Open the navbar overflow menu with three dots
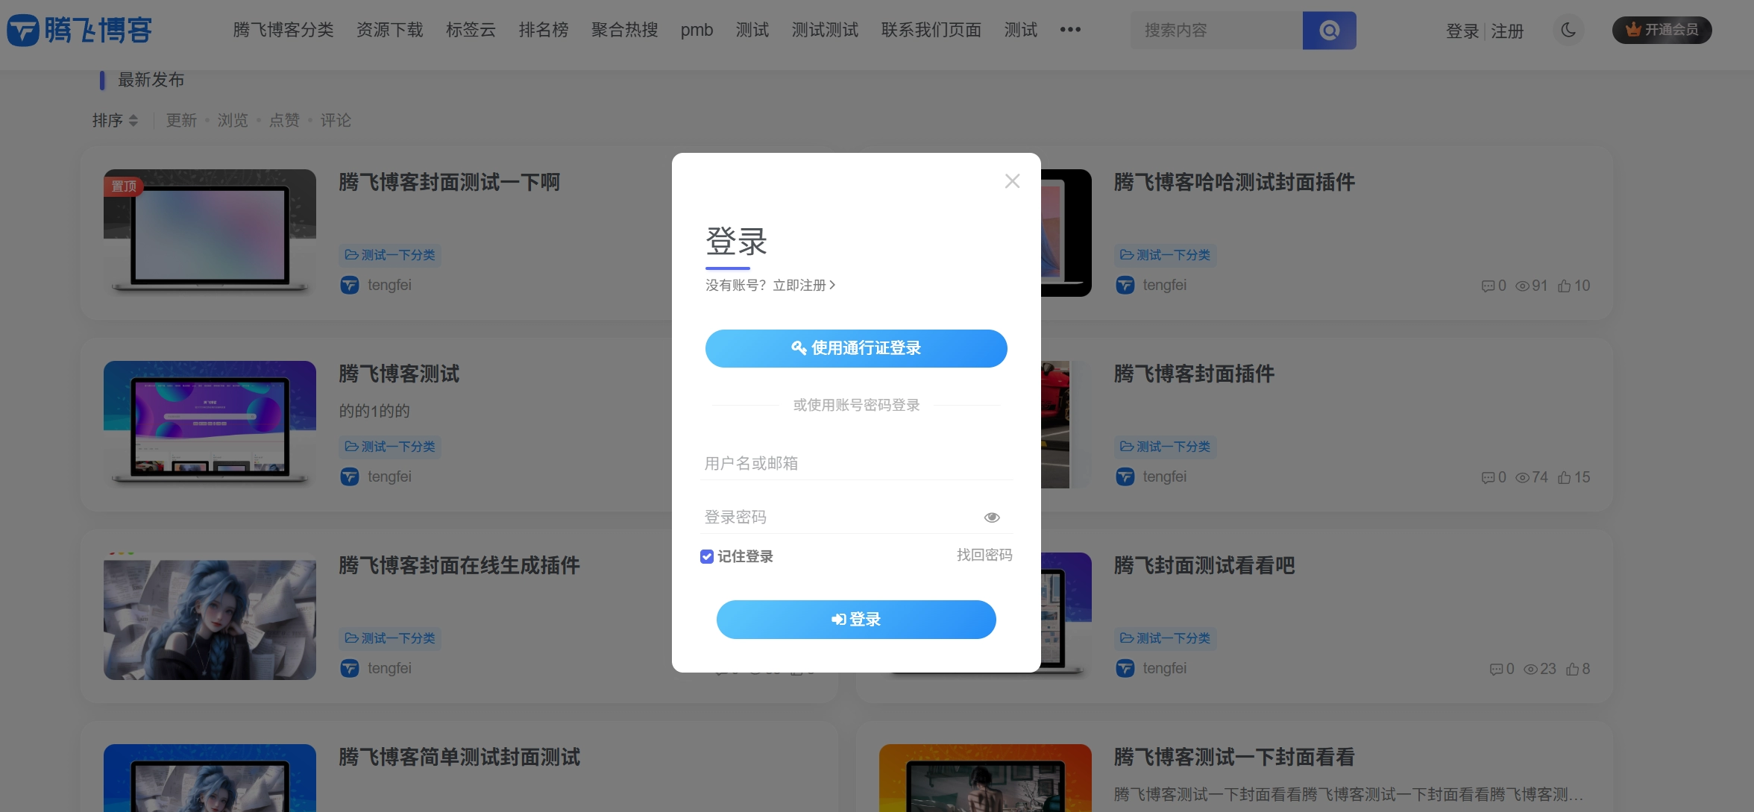Screen dimensions: 1754x812 (x=1070, y=30)
